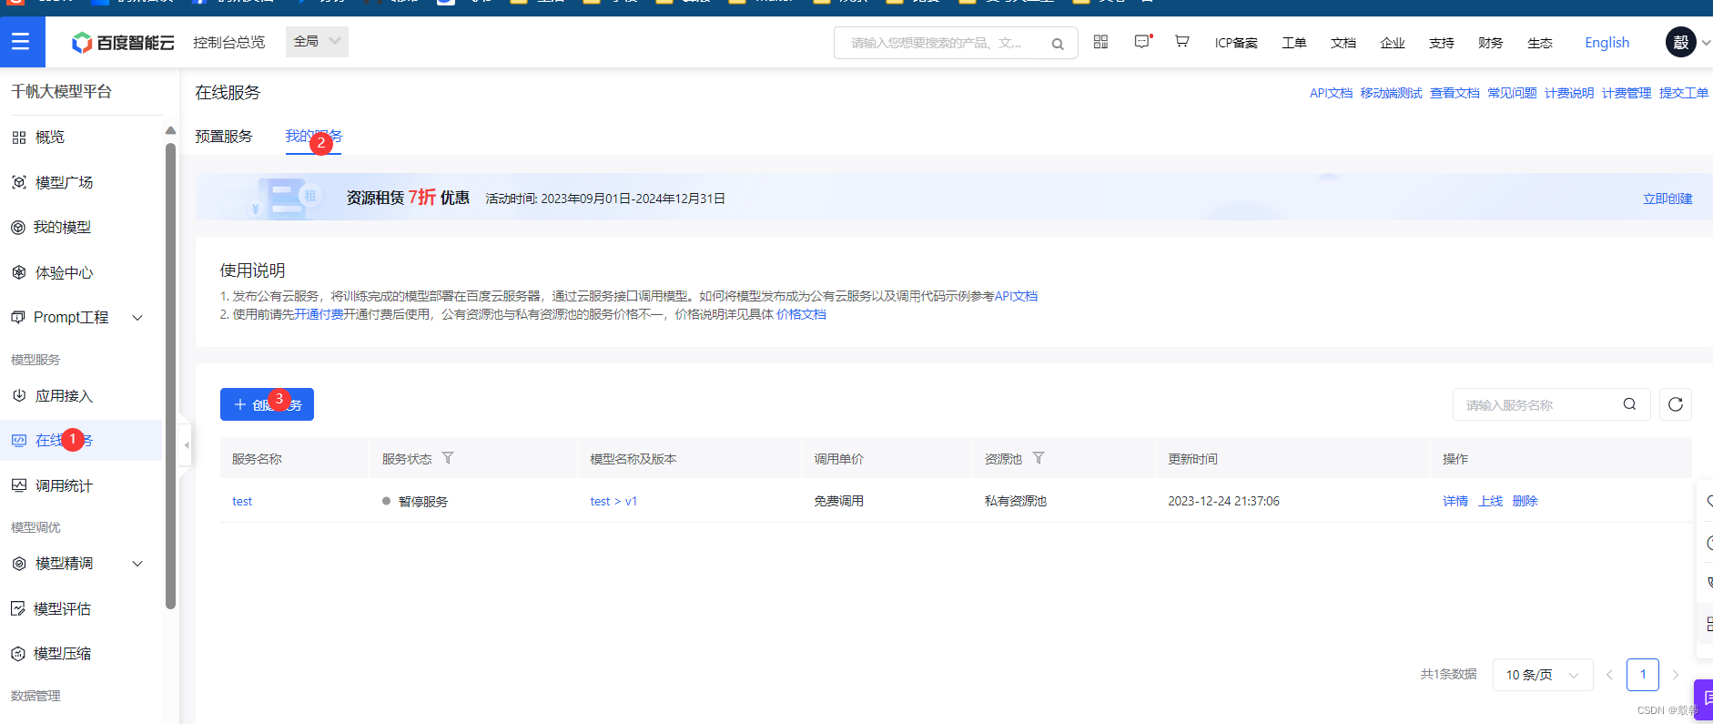Open the ICP备案 header menu
Image resolution: width=1713 pixels, height=724 pixels.
coord(1236,43)
